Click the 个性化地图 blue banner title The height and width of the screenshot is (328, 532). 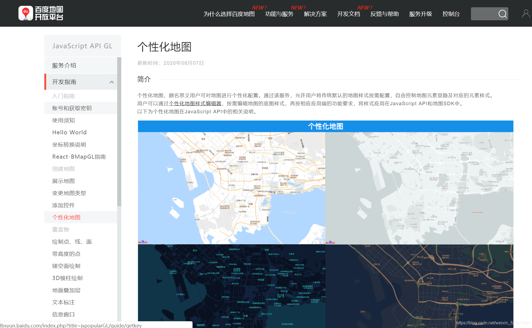(325, 126)
